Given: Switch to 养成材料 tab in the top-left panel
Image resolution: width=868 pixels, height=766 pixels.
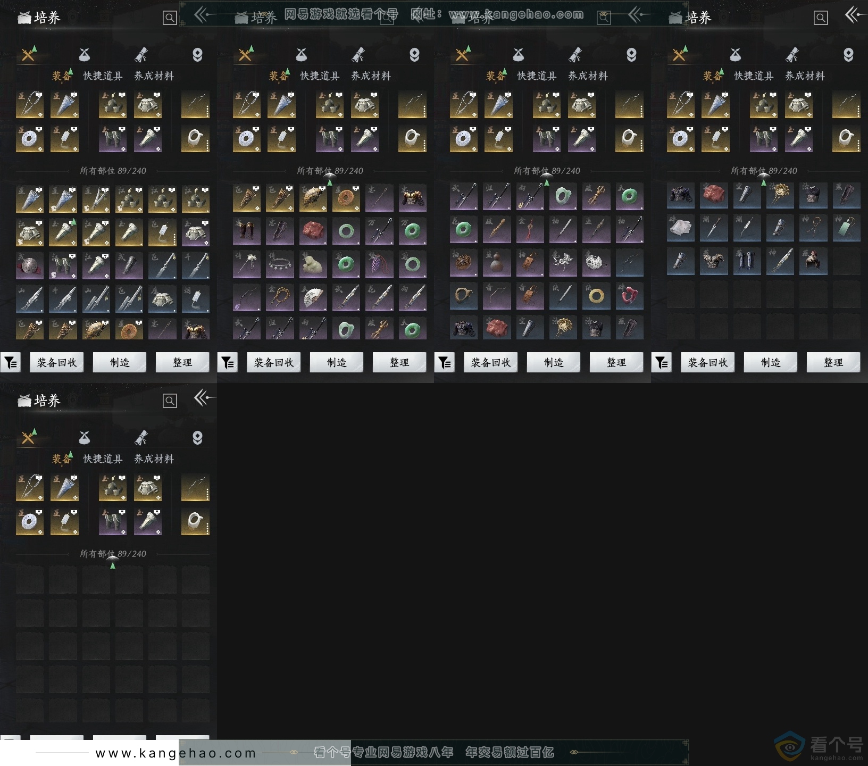Looking at the screenshot, I should click(154, 76).
